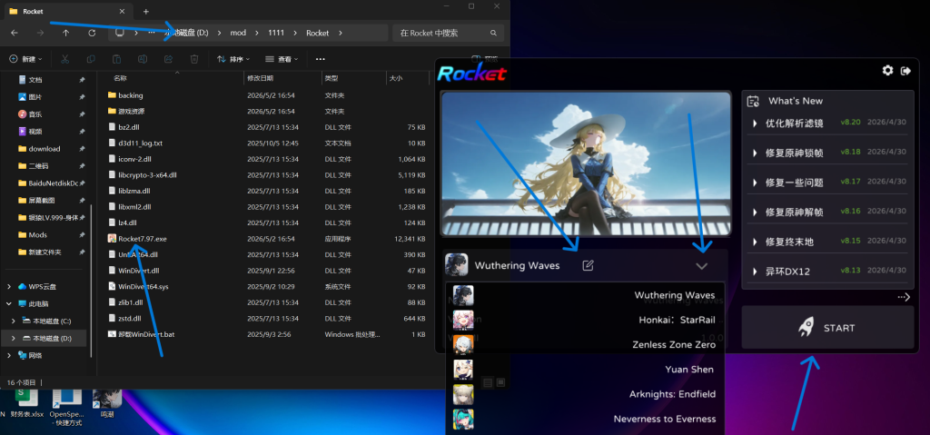Launch the game with START button

827,328
